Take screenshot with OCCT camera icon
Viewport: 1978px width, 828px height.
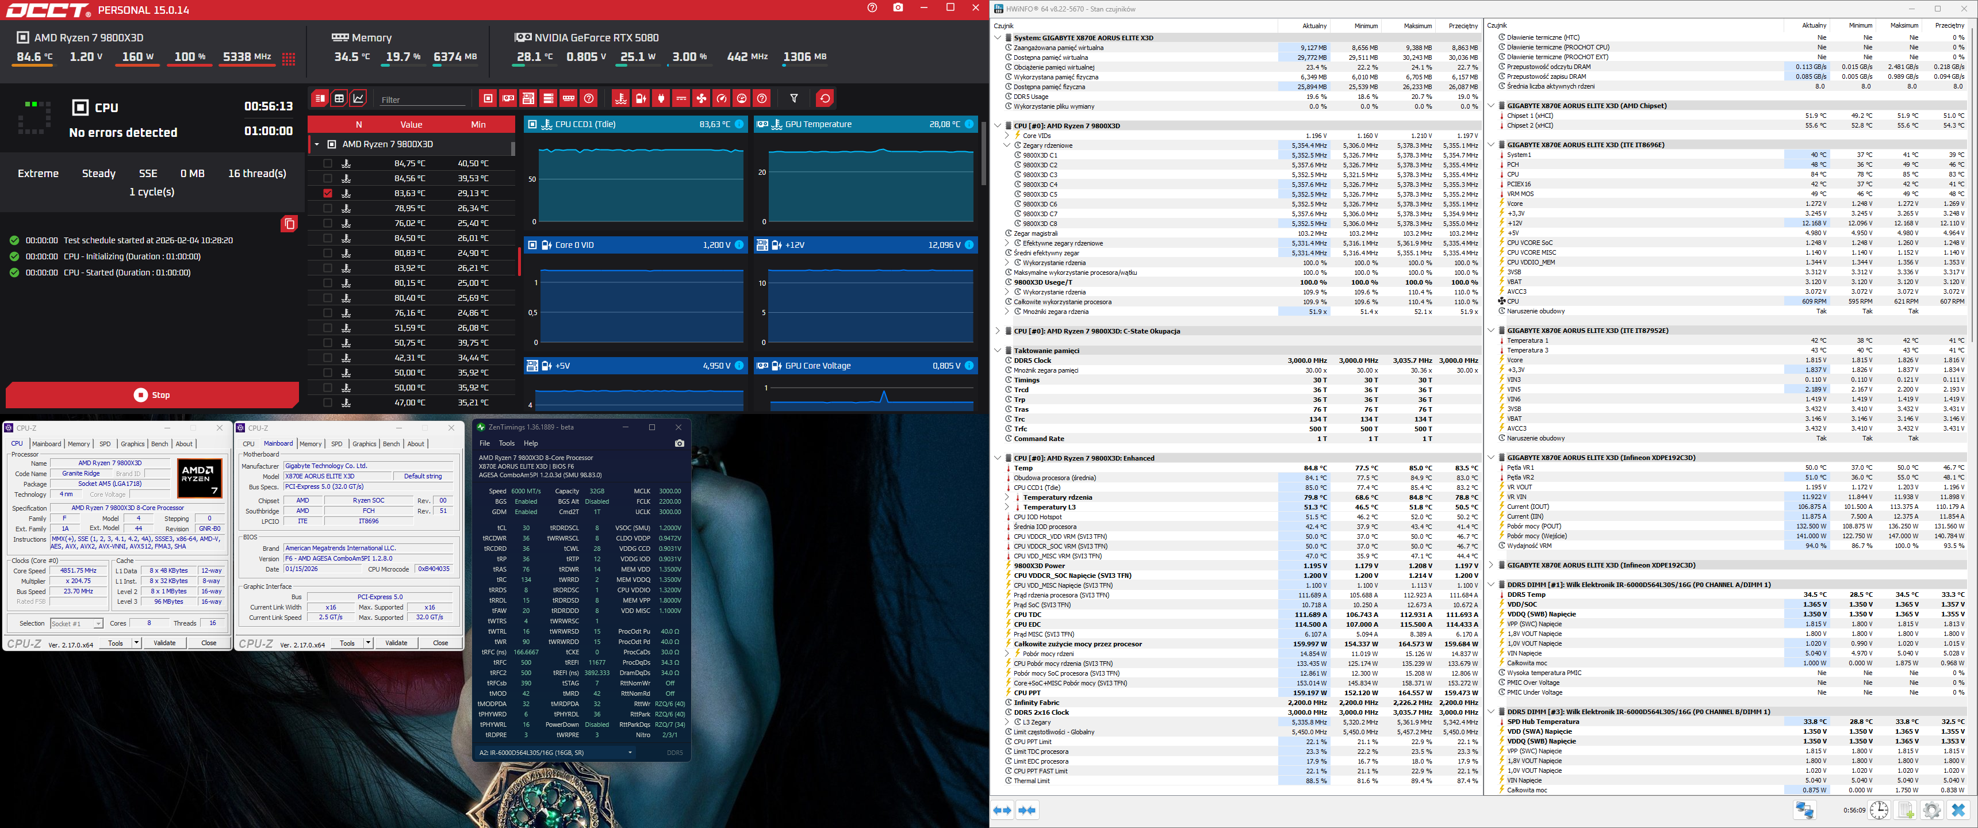coord(898,7)
